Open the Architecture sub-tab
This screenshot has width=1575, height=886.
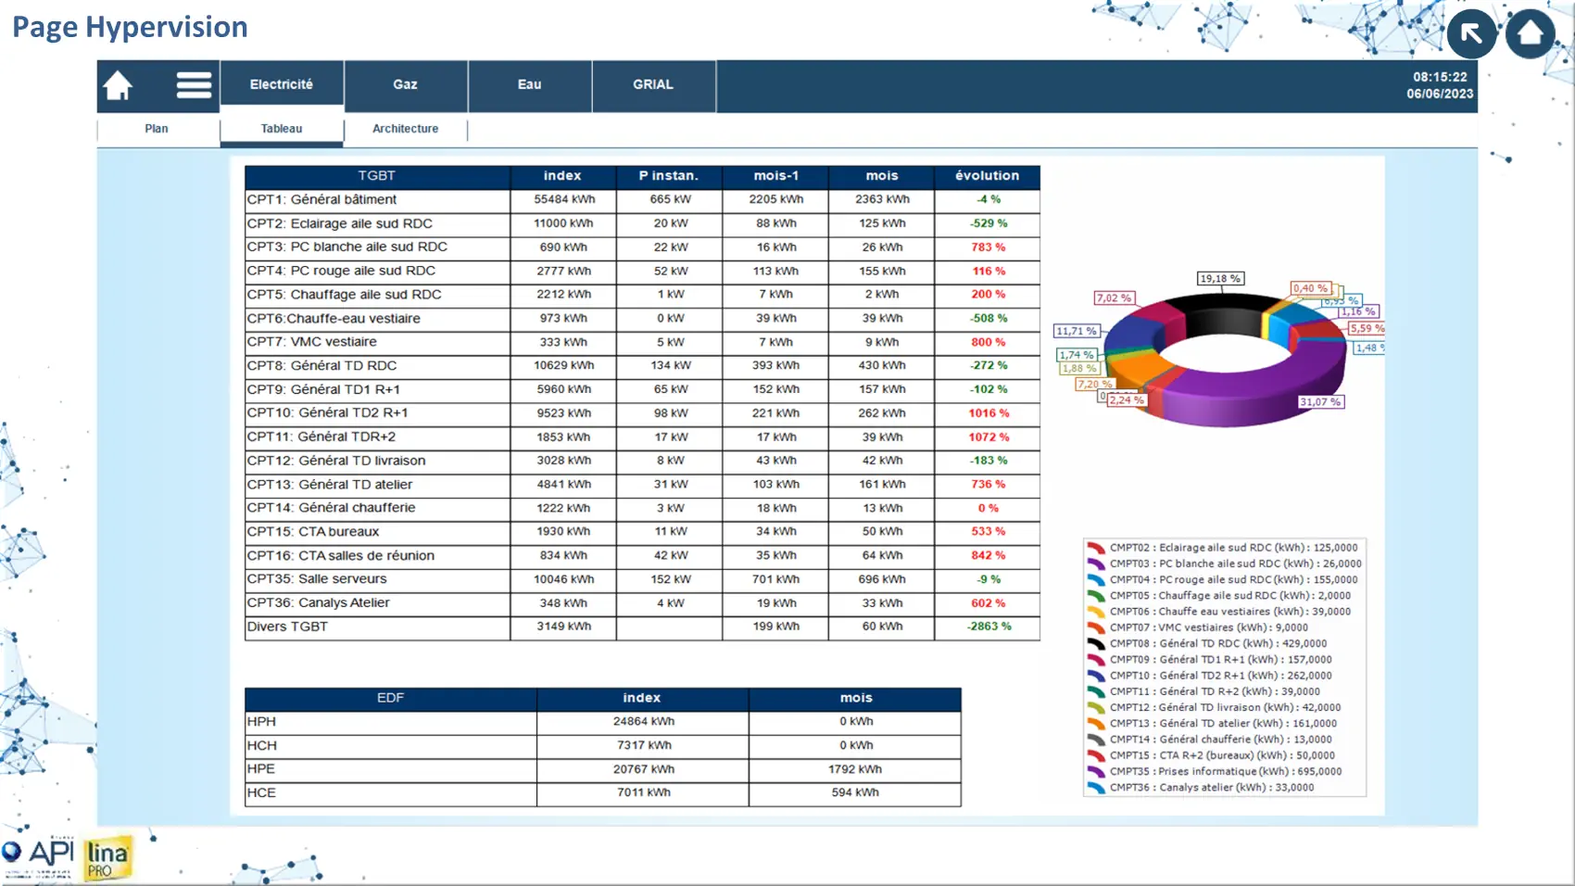[405, 129]
